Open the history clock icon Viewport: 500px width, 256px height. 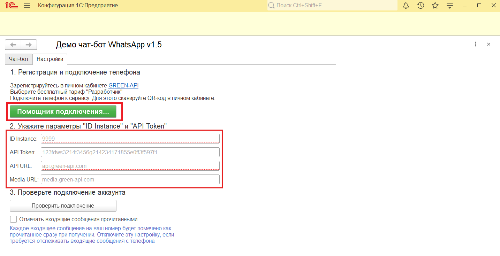coord(421,5)
